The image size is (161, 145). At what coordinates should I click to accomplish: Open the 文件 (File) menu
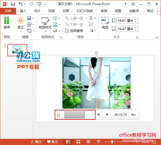[x=8, y=11]
